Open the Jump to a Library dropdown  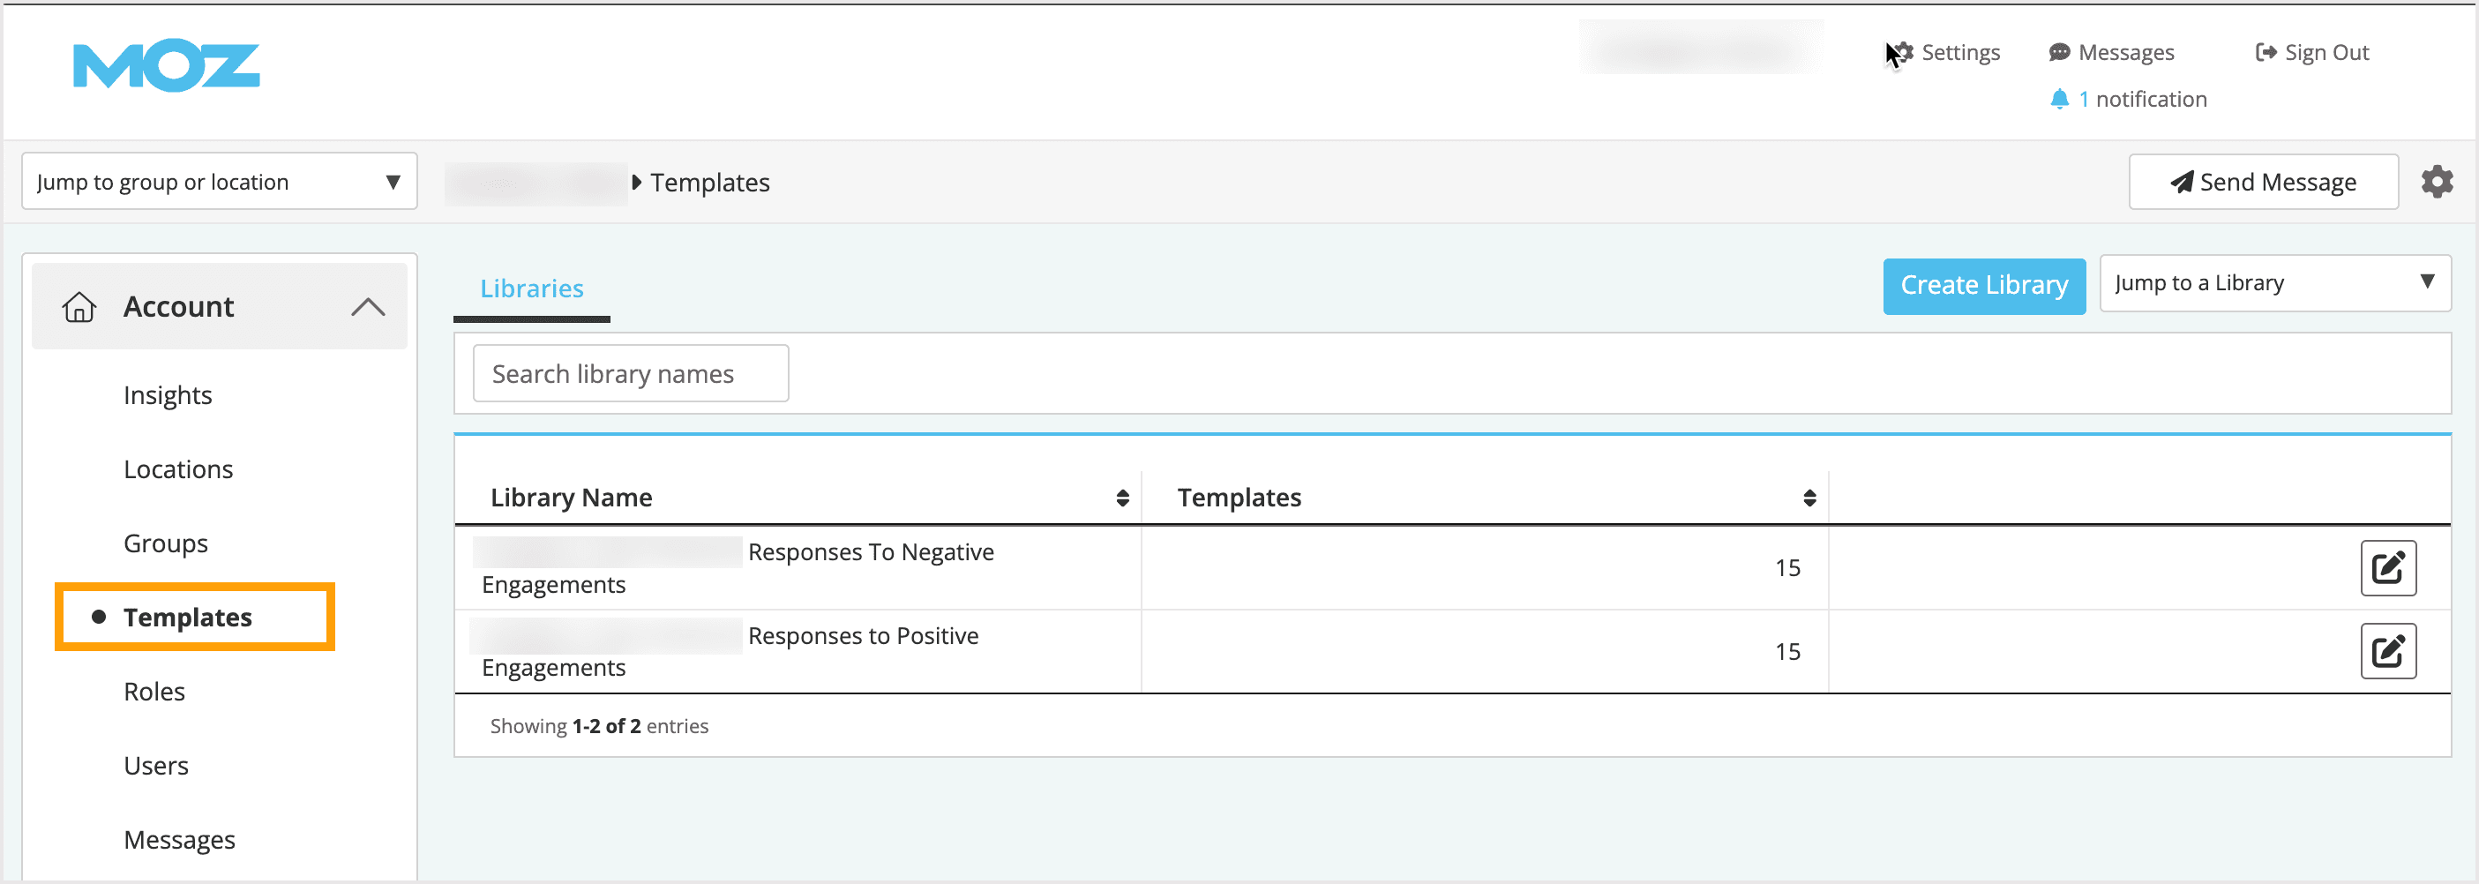(2274, 283)
